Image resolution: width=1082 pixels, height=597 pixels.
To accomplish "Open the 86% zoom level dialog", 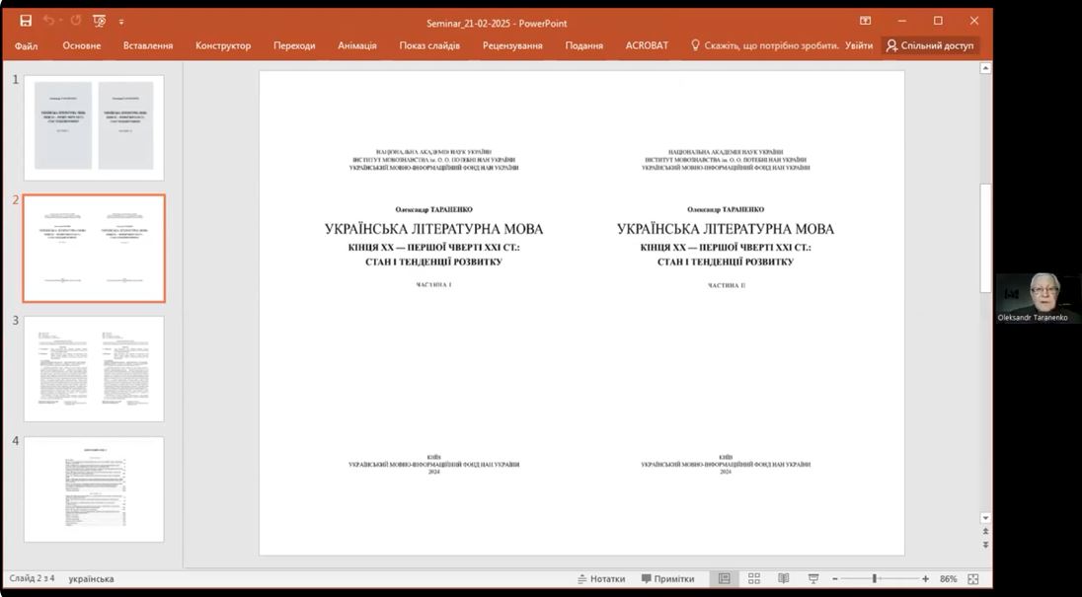I will pyautogui.click(x=948, y=579).
